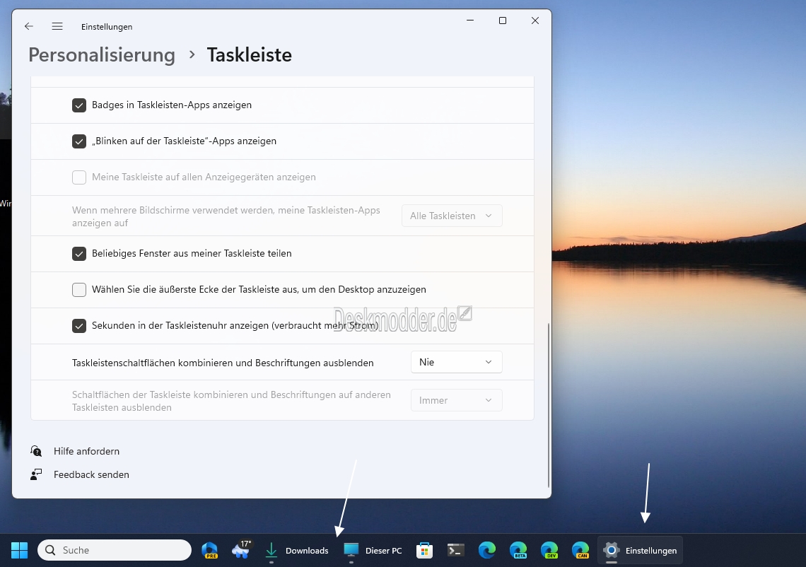Open Edge Beta in the taskbar

point(518,550)
